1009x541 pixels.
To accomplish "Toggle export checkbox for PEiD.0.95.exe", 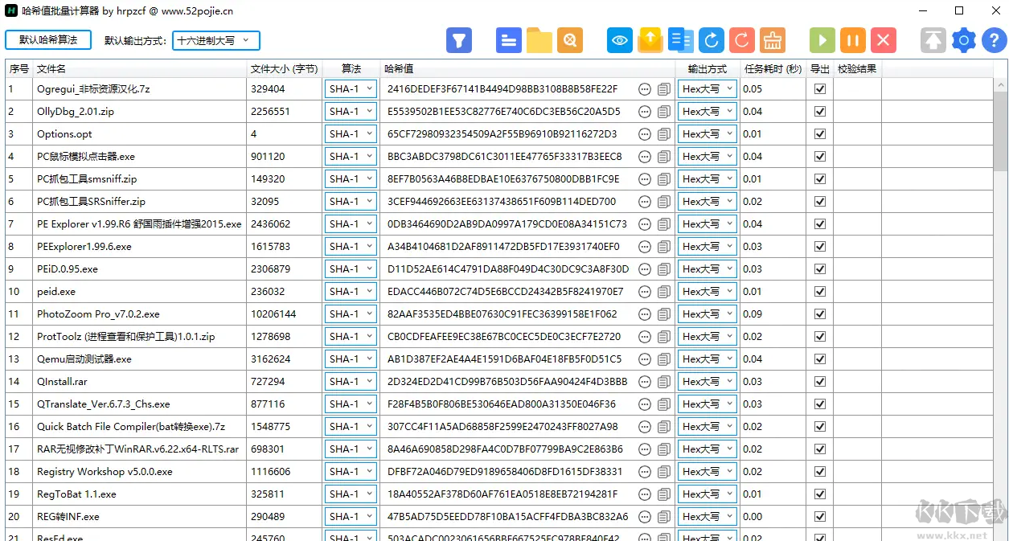I will [x=820, y=269].
